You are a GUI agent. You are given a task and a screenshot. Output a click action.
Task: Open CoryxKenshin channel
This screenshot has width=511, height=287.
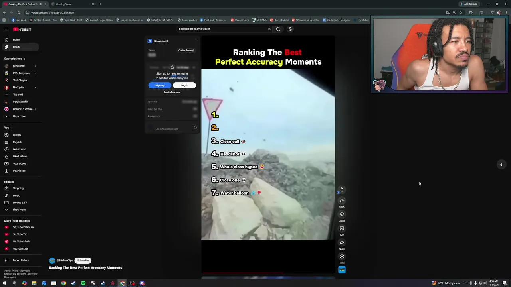pos(20,102)
